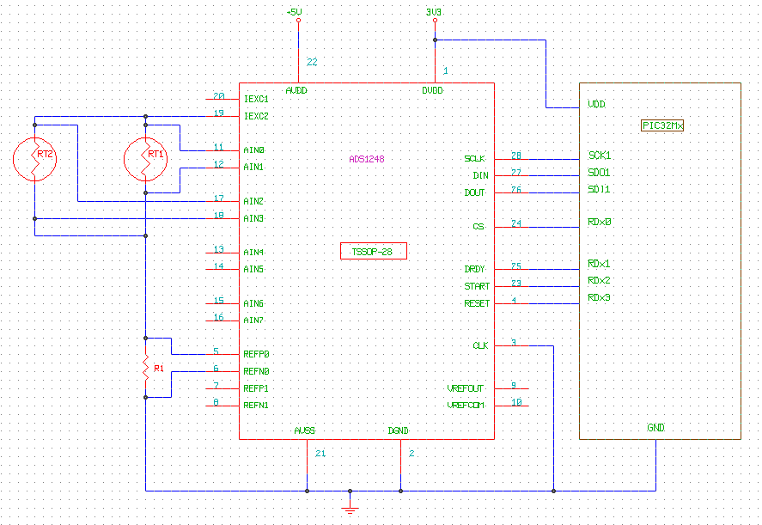Click the AIN3 pin label
Image resolution: width=762 pixels, height=525 pixels.
[x=253, y=218]
